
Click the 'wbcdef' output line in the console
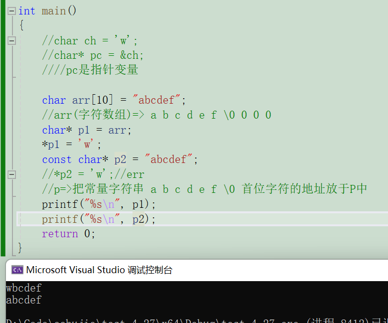pos(24,288)
